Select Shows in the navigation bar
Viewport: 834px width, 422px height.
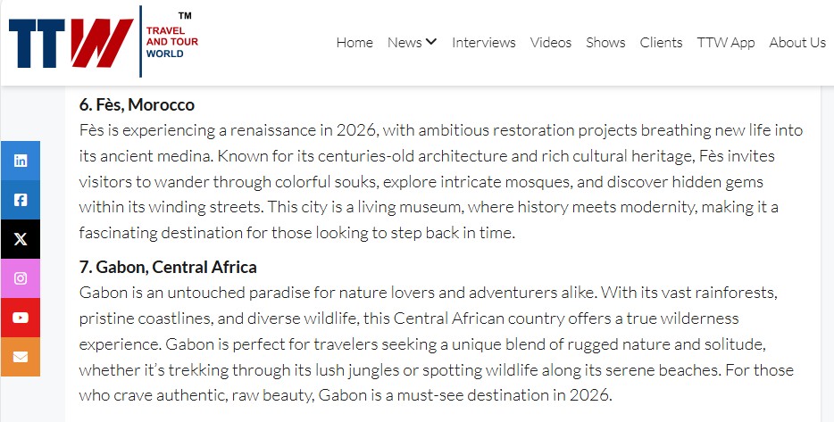click(x=605, y=42)
